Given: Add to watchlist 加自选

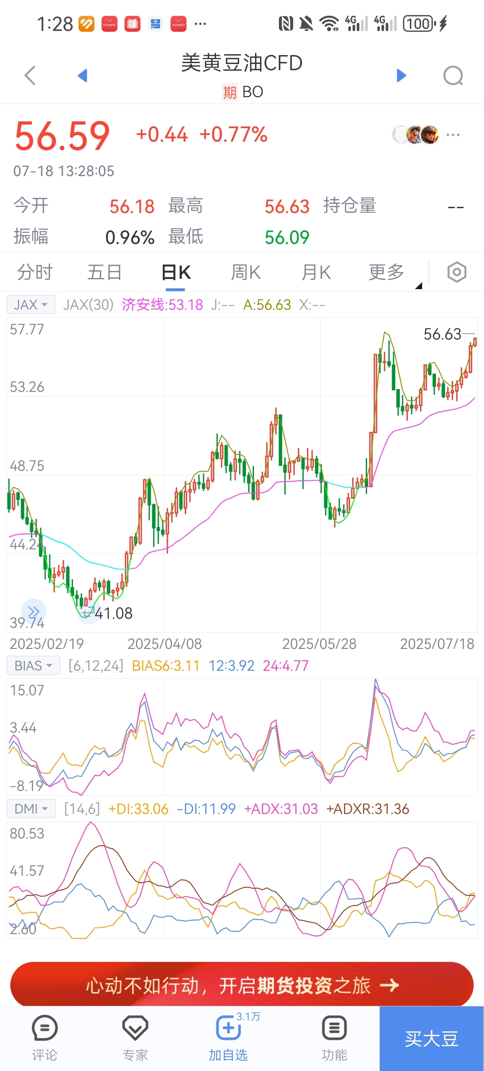Looking at the screenshot, I should [x=228, y=1037].
